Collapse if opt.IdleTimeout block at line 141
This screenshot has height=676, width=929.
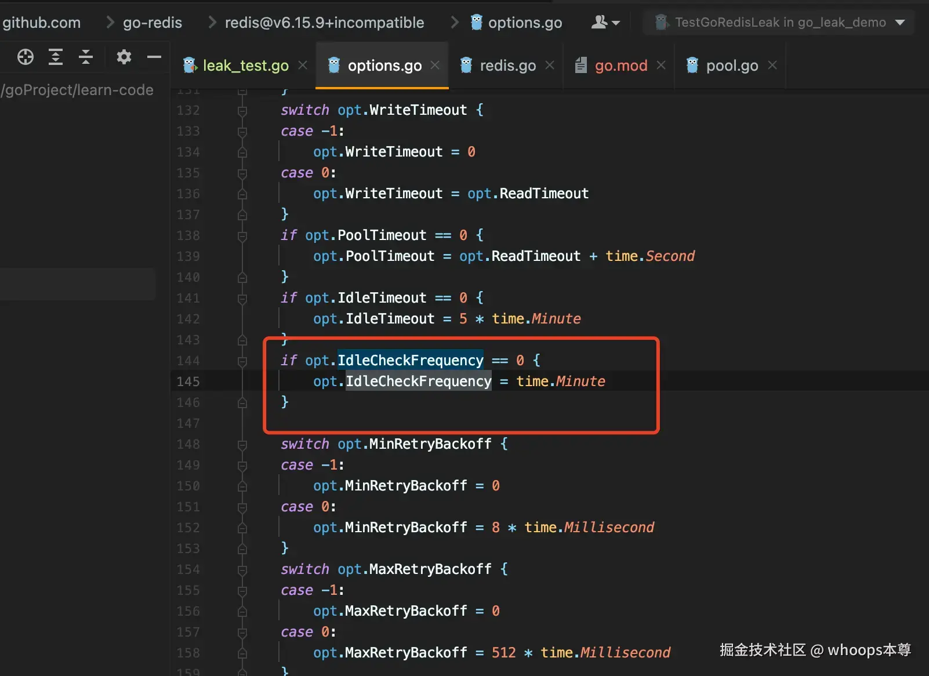242,299
